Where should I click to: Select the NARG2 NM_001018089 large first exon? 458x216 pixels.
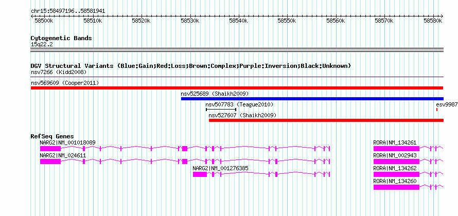click(x=50, y=149)
